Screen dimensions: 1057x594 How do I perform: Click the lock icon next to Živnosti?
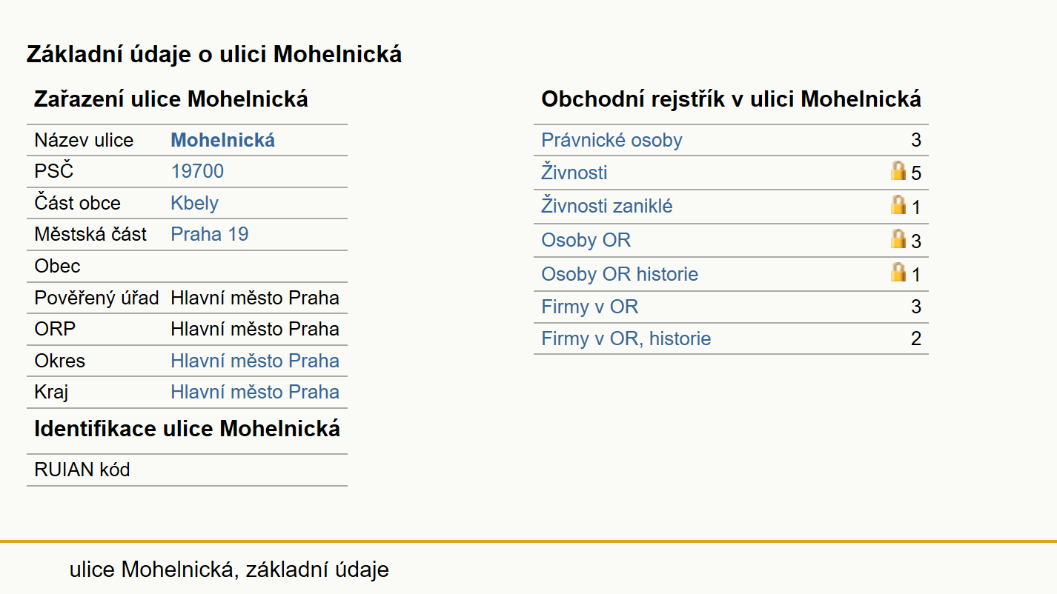(898, 172)
